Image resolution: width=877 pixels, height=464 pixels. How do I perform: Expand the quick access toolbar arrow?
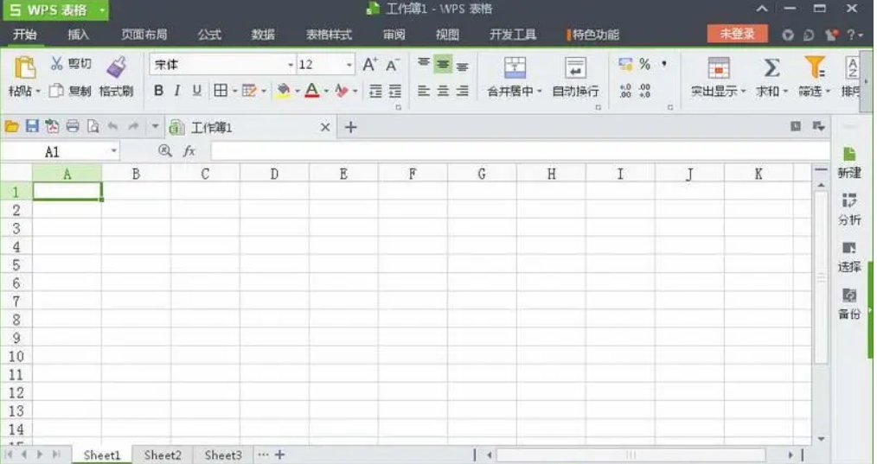(x=155, y=127)
